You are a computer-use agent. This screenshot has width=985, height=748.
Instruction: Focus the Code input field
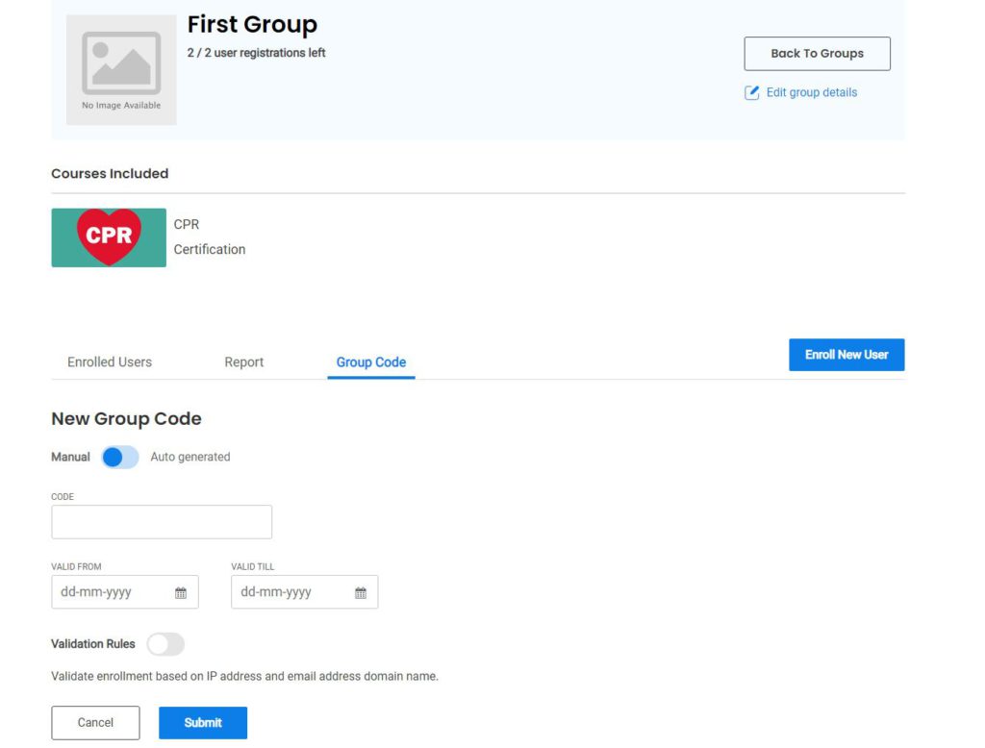(x=162, y=522)
